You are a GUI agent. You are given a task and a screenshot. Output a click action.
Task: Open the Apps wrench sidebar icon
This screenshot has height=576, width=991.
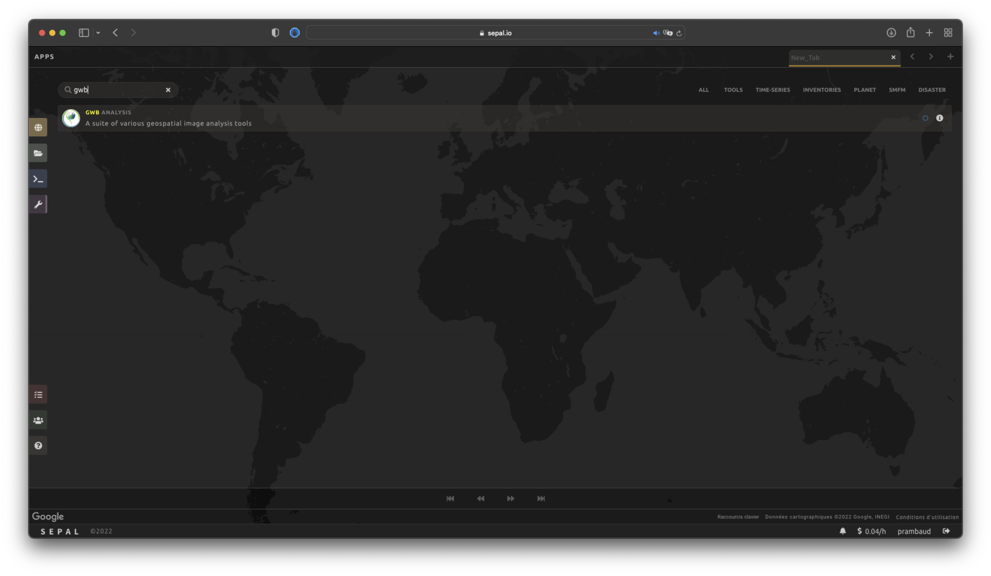(x=38, y=204)
